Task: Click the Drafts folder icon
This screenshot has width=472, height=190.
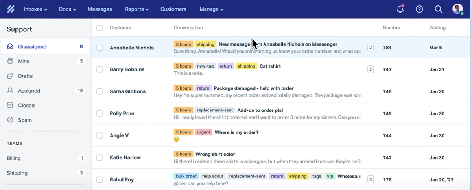Action: [10, 76]
